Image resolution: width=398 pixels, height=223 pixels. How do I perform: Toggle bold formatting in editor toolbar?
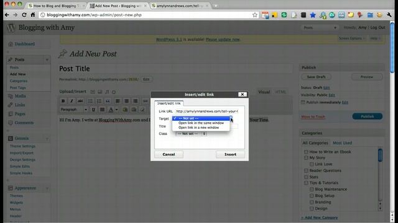[x=63, y=101]
